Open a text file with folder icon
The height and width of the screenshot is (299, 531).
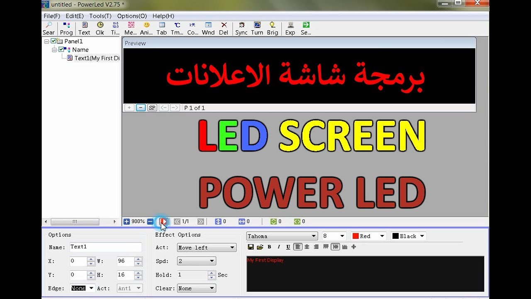pos(260,247)
